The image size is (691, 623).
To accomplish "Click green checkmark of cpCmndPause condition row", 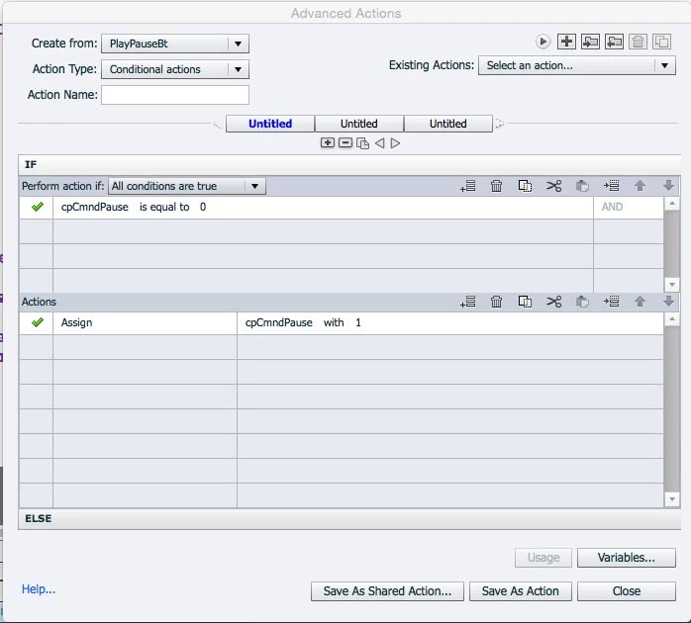I will pos(38,207).
